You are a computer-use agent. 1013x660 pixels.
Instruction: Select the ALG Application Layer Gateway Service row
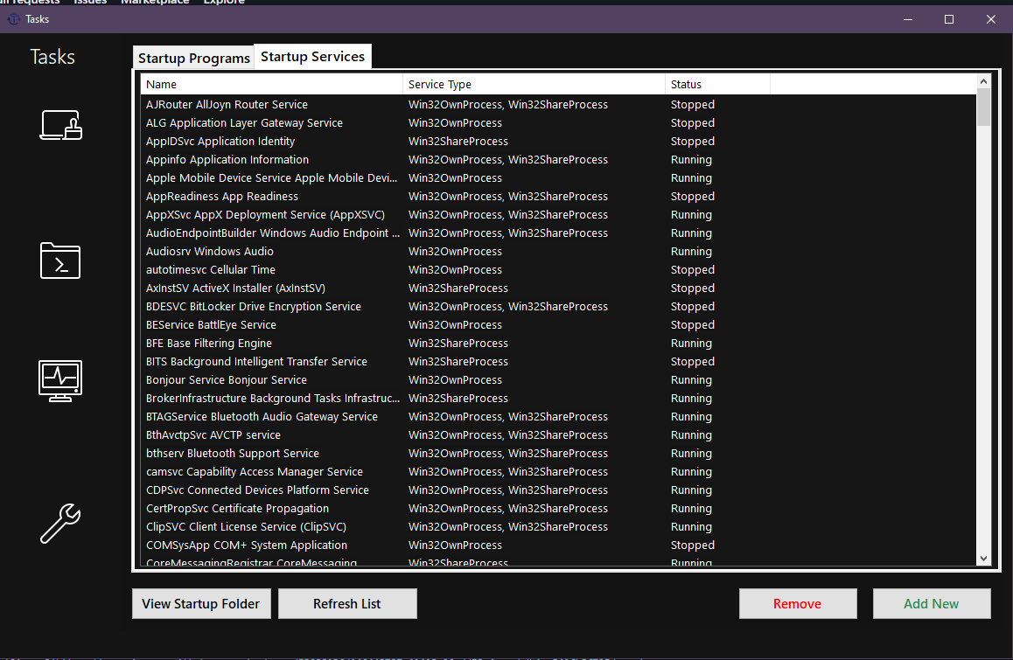coord(558,122)
